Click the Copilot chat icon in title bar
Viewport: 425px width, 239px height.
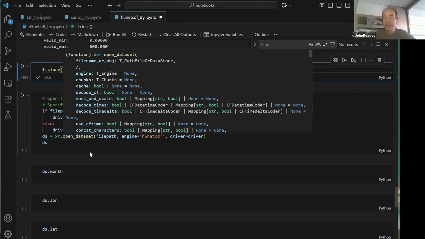tap(284, 5)
